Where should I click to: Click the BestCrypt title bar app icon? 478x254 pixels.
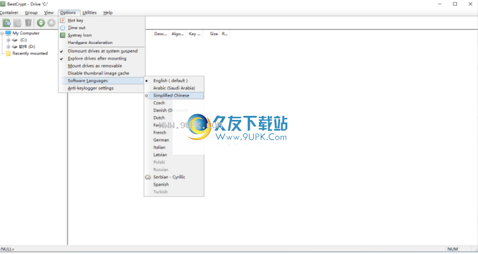[3, 4]
